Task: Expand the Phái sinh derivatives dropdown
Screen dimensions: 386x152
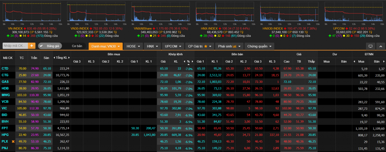Action: 229,46
